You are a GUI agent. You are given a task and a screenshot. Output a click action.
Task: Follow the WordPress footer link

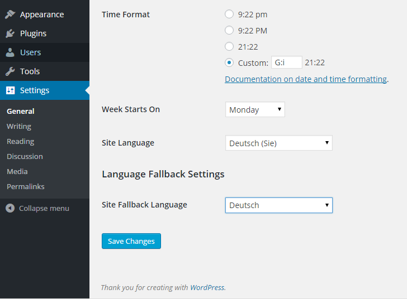point(207,287)
